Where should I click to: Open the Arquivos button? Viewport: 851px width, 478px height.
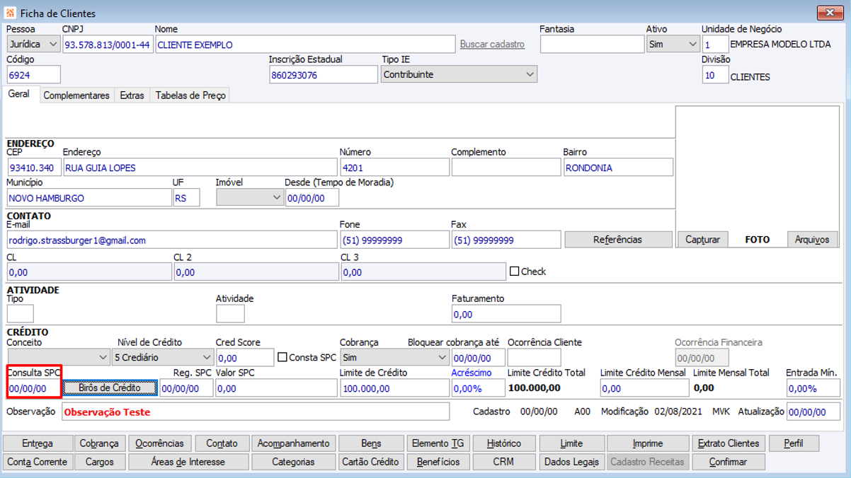[812, 240]
